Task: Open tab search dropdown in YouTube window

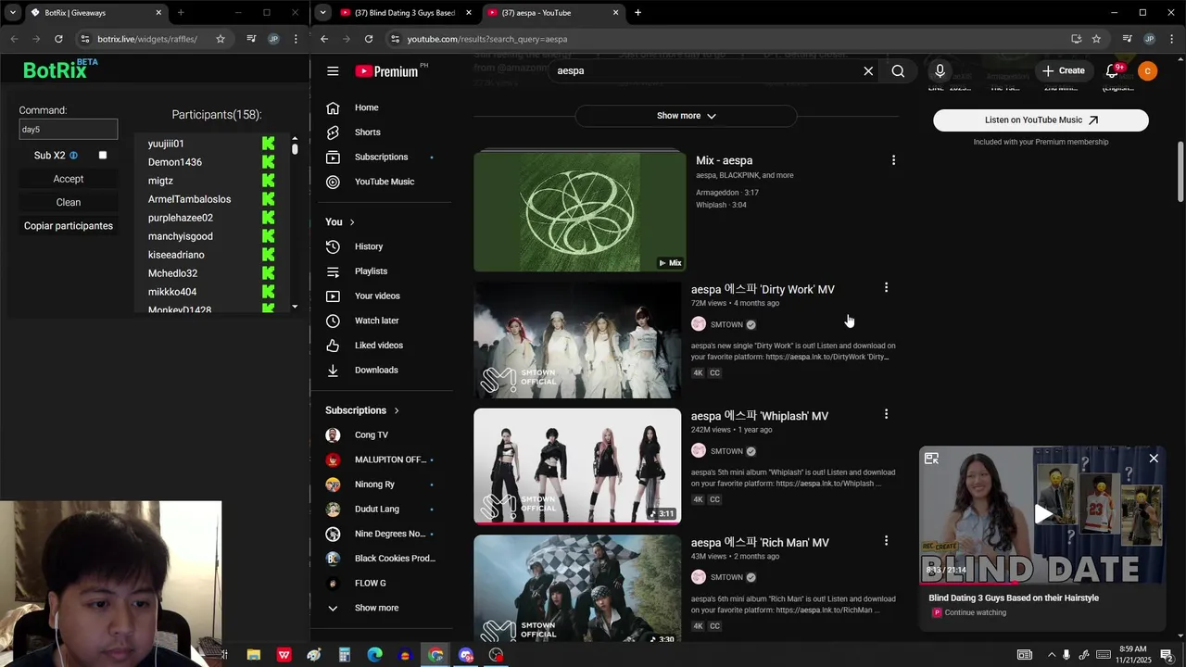Action: (322, 13)
